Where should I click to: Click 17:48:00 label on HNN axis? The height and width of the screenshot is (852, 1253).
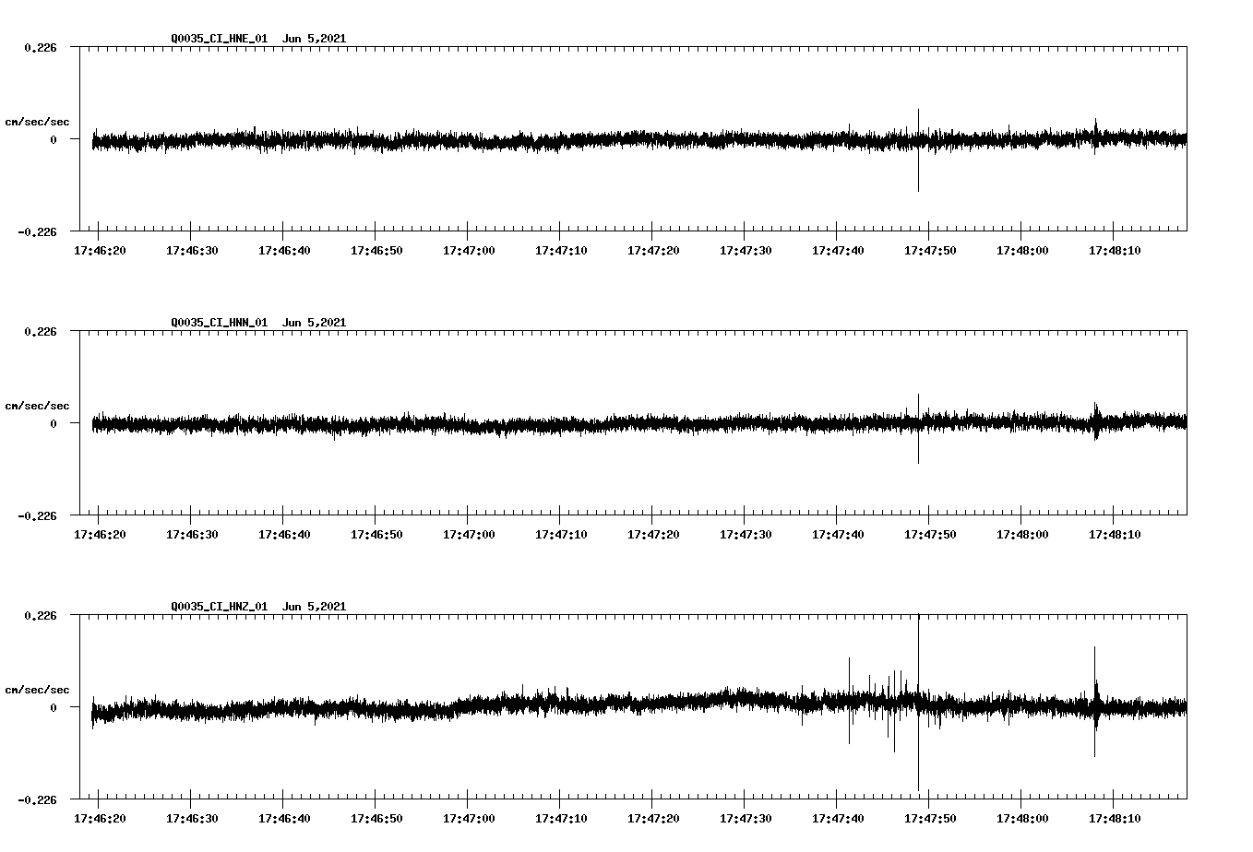[x=1022, y=534]
